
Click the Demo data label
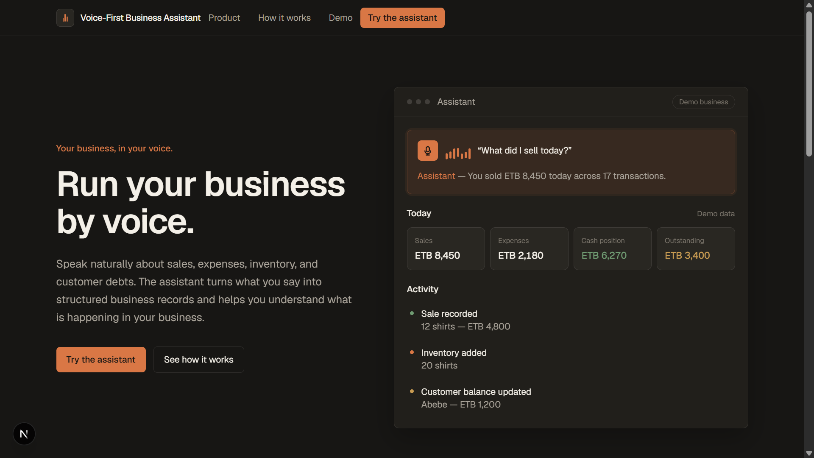tap(716, 214)
